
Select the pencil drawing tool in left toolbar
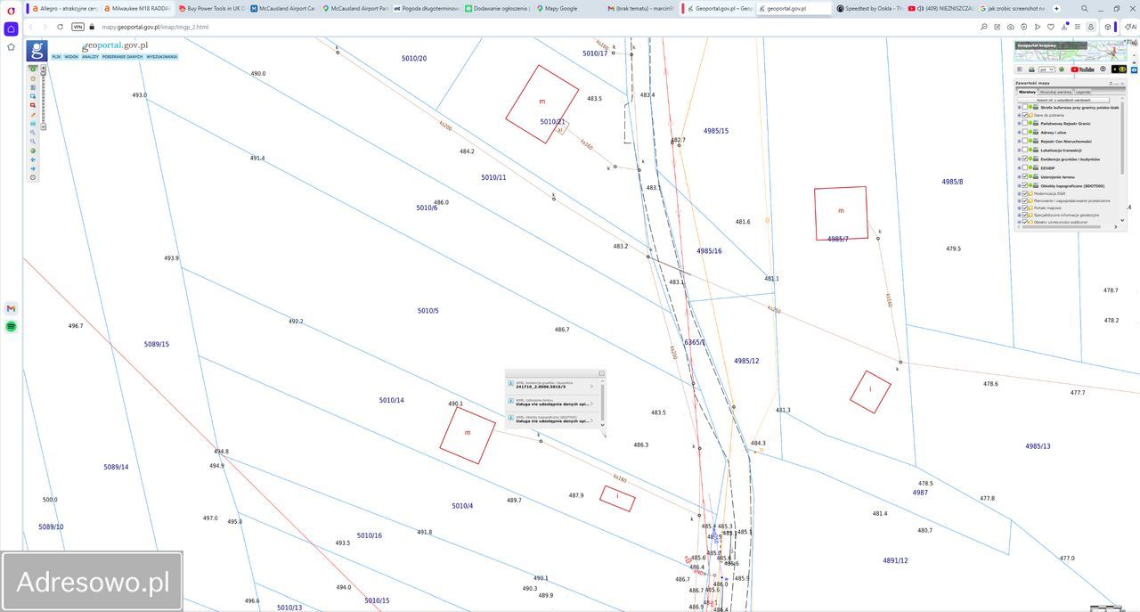pyautogui.click(x=33, y=114)
